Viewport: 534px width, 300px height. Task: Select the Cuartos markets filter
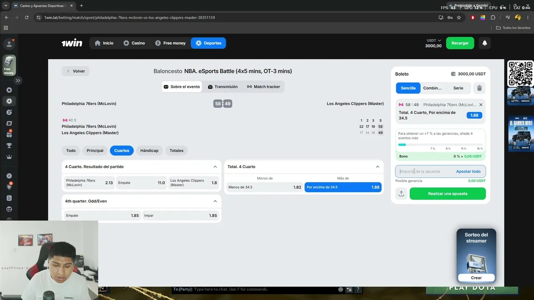click(x=122, y=150)
